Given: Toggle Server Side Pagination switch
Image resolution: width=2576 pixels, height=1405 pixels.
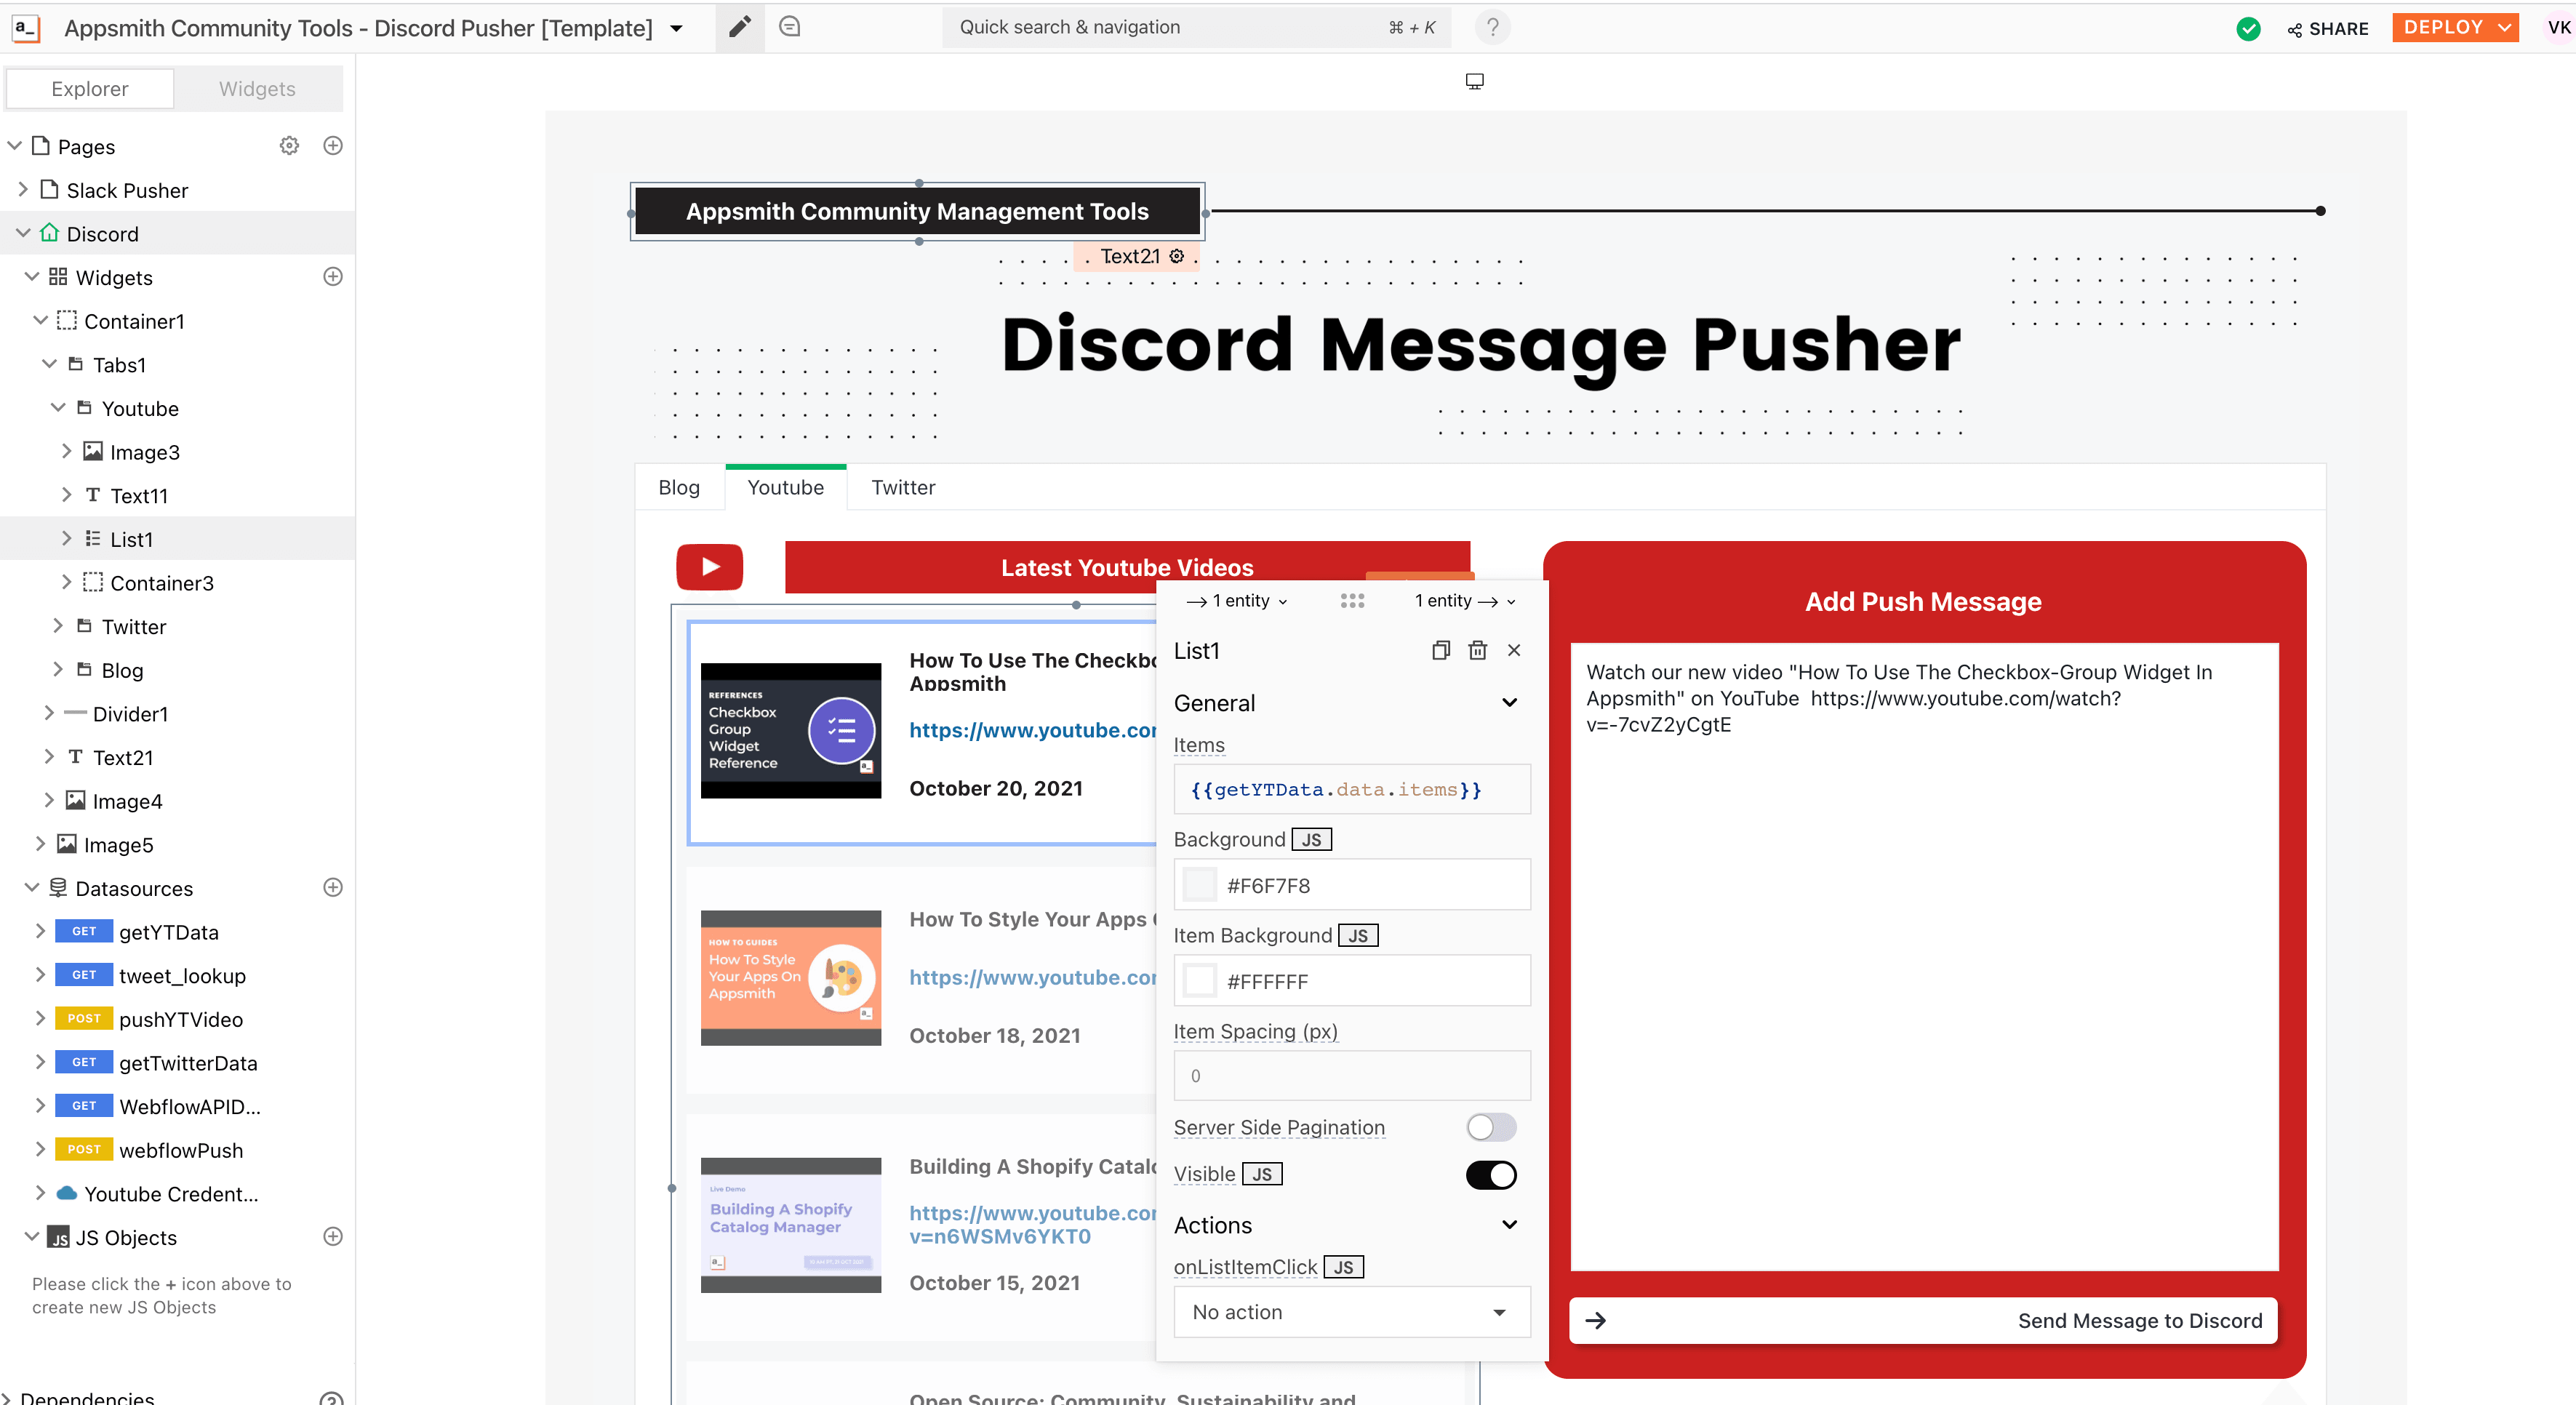Looking at the screenshot, I should (x=1491, y=1128).
